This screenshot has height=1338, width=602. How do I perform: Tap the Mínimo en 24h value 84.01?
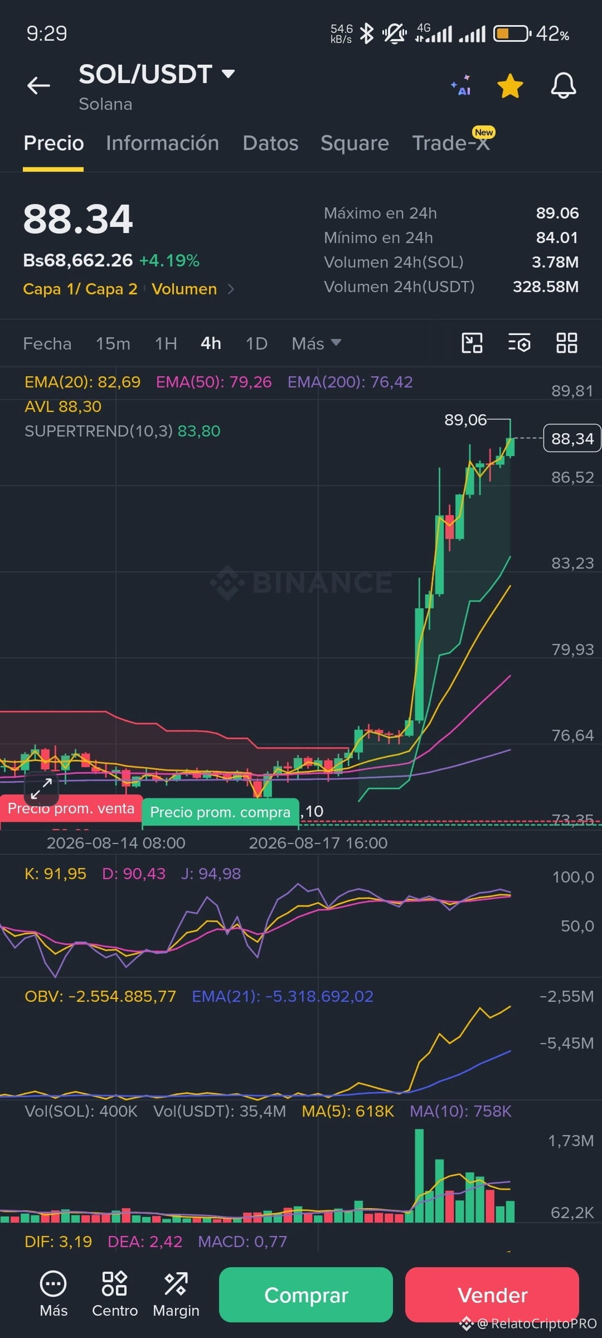click(x=557, y=237)
